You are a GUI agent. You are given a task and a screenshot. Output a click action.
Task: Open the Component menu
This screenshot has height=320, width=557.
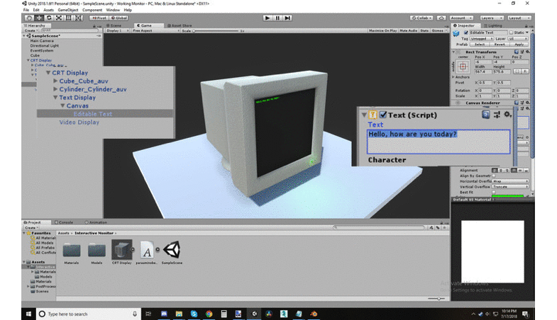click(92, 10)
